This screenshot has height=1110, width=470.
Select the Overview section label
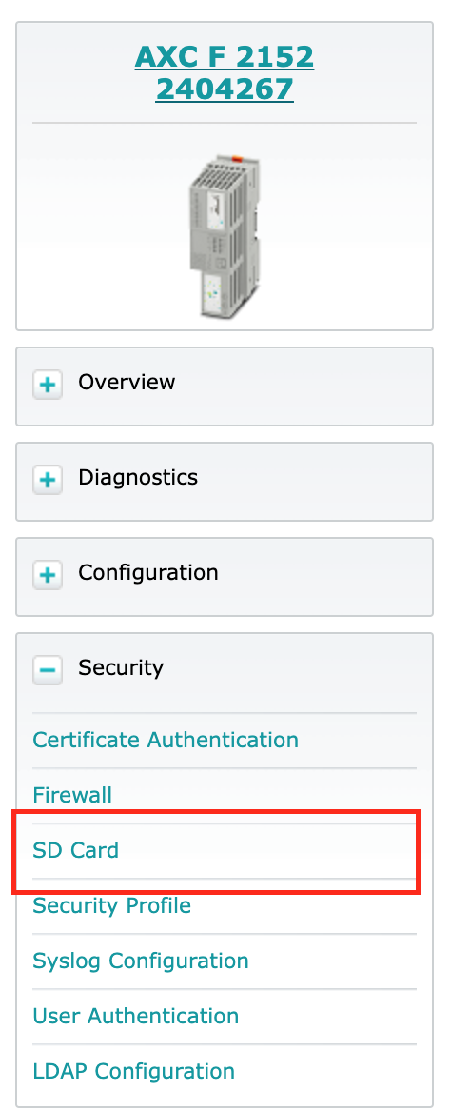click(127, 383)
